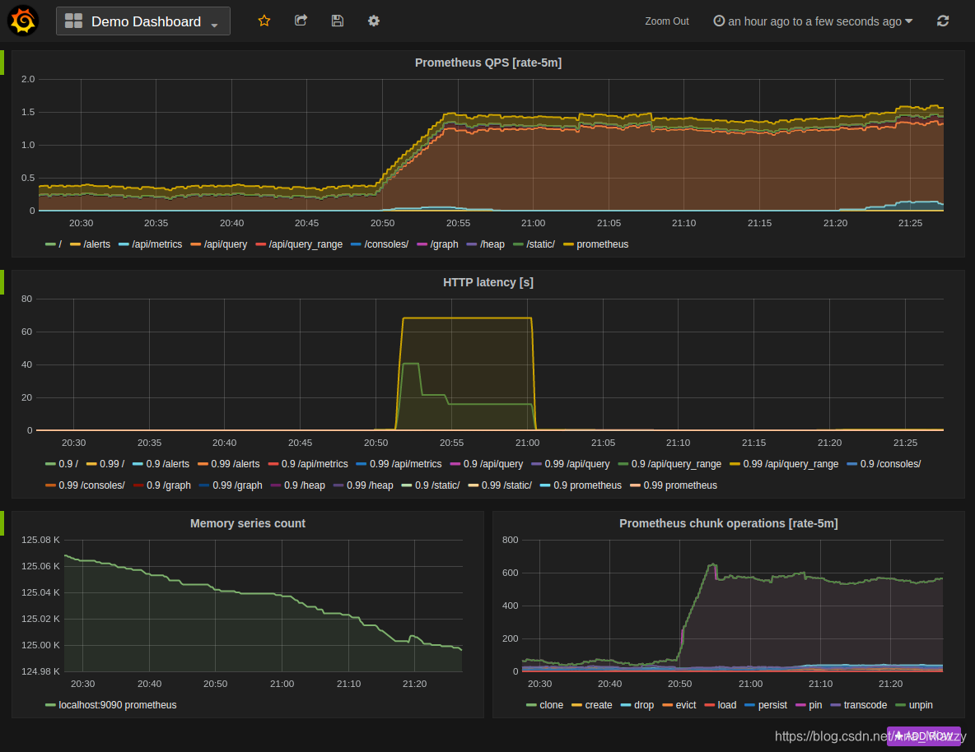Viewport: 975px width, 752px height.
Task: Click the share dashboard icon
Action: pyautogui.click(x=301, y=21)
